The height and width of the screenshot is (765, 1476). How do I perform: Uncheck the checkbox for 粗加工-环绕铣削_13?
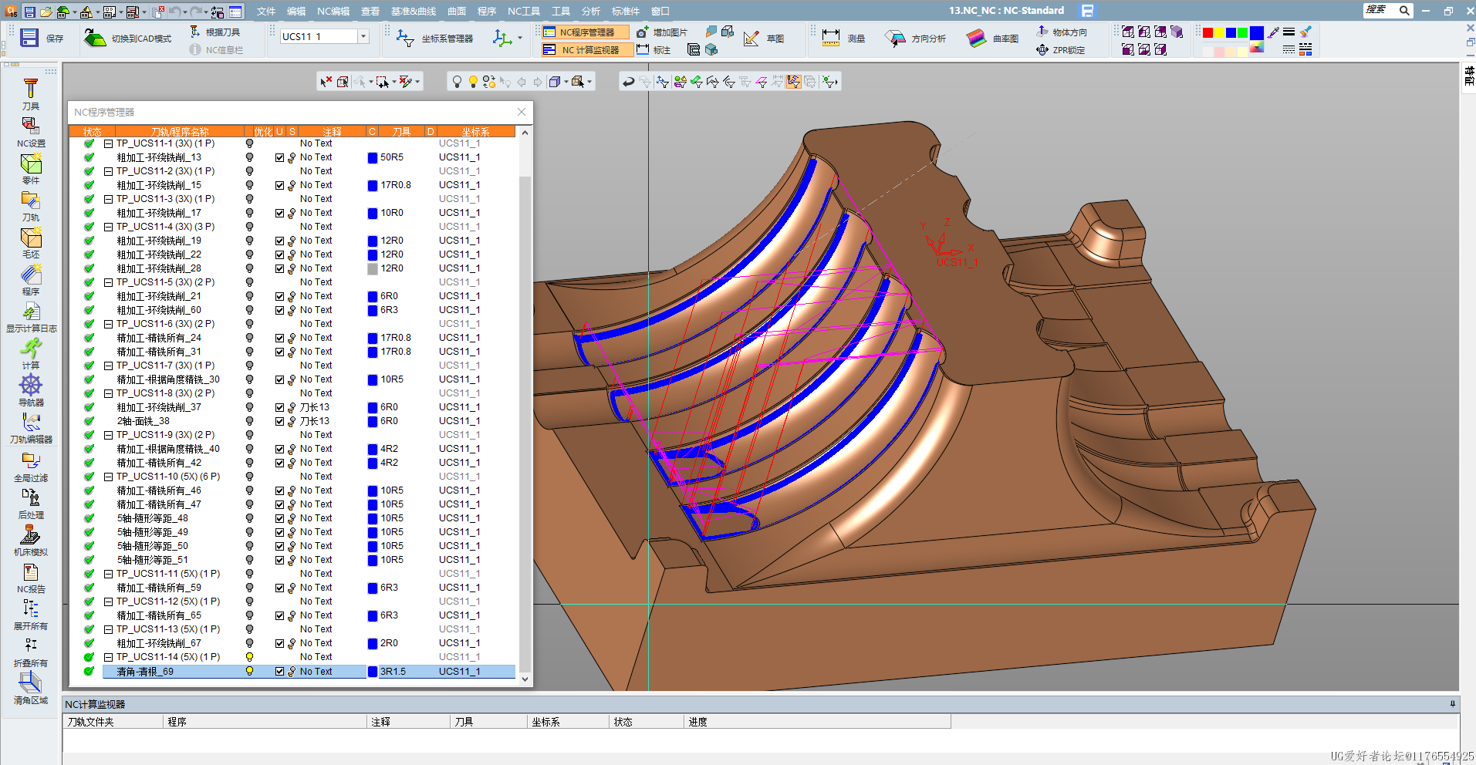tap(279, 157)
